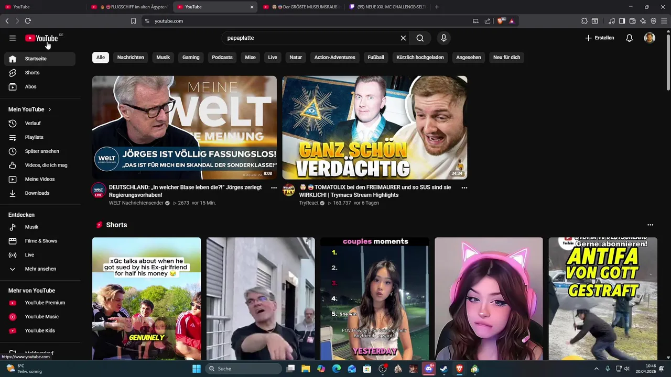Viewport: 671px width, 377px height.
Task: Switch to the NEUE XXL MC CHALLENGE tab
Action: 387,7
